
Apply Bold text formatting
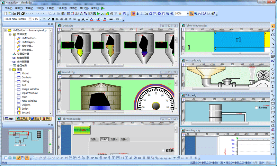45,19
